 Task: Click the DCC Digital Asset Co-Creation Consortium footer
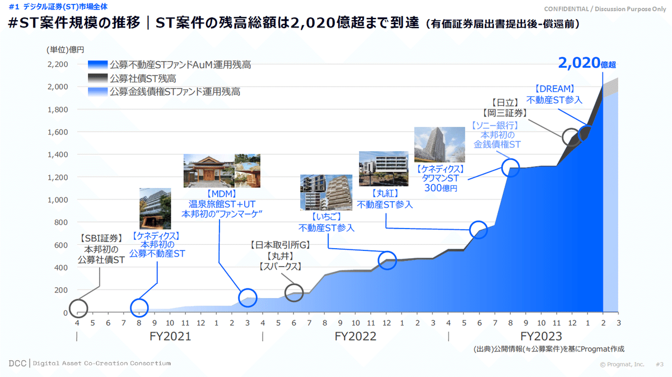(90, 363)
